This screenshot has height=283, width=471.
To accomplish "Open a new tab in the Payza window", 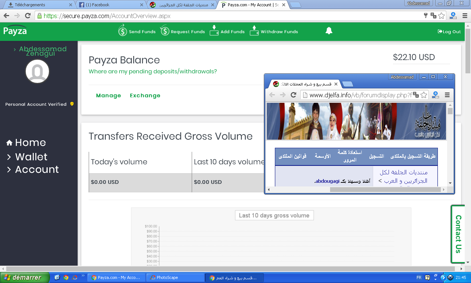I will [295, 5].
